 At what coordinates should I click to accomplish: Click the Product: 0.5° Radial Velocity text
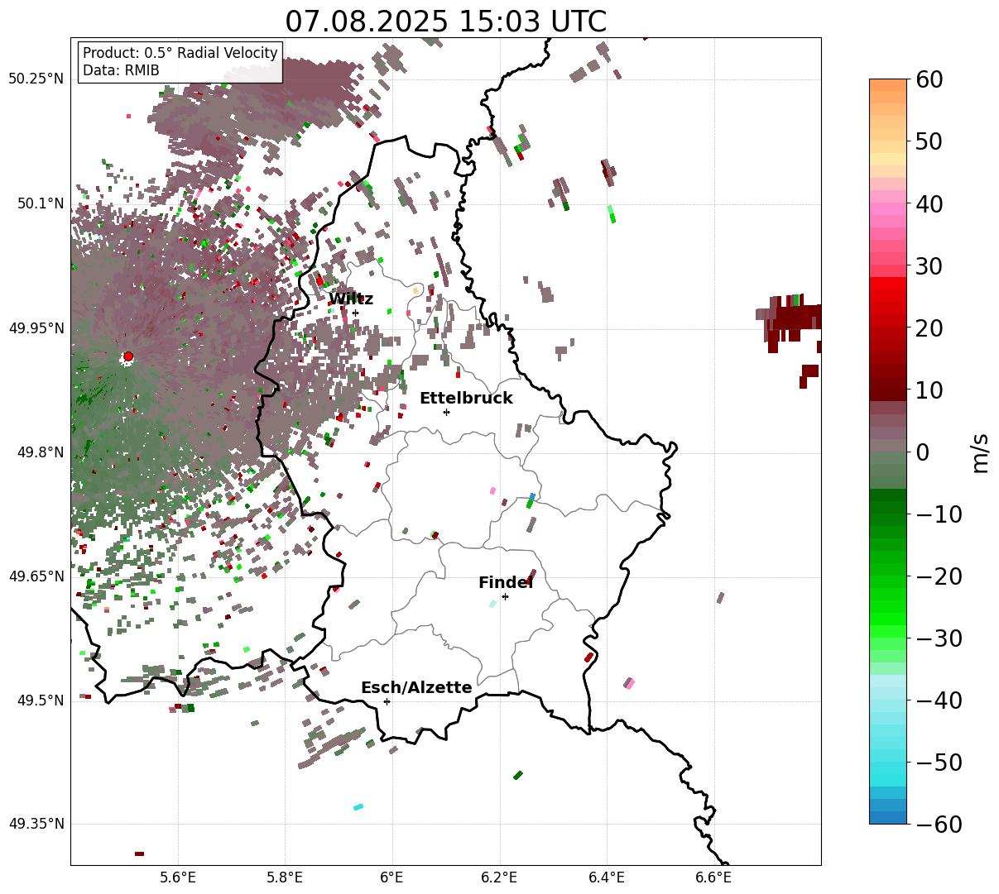coord(180,53)
